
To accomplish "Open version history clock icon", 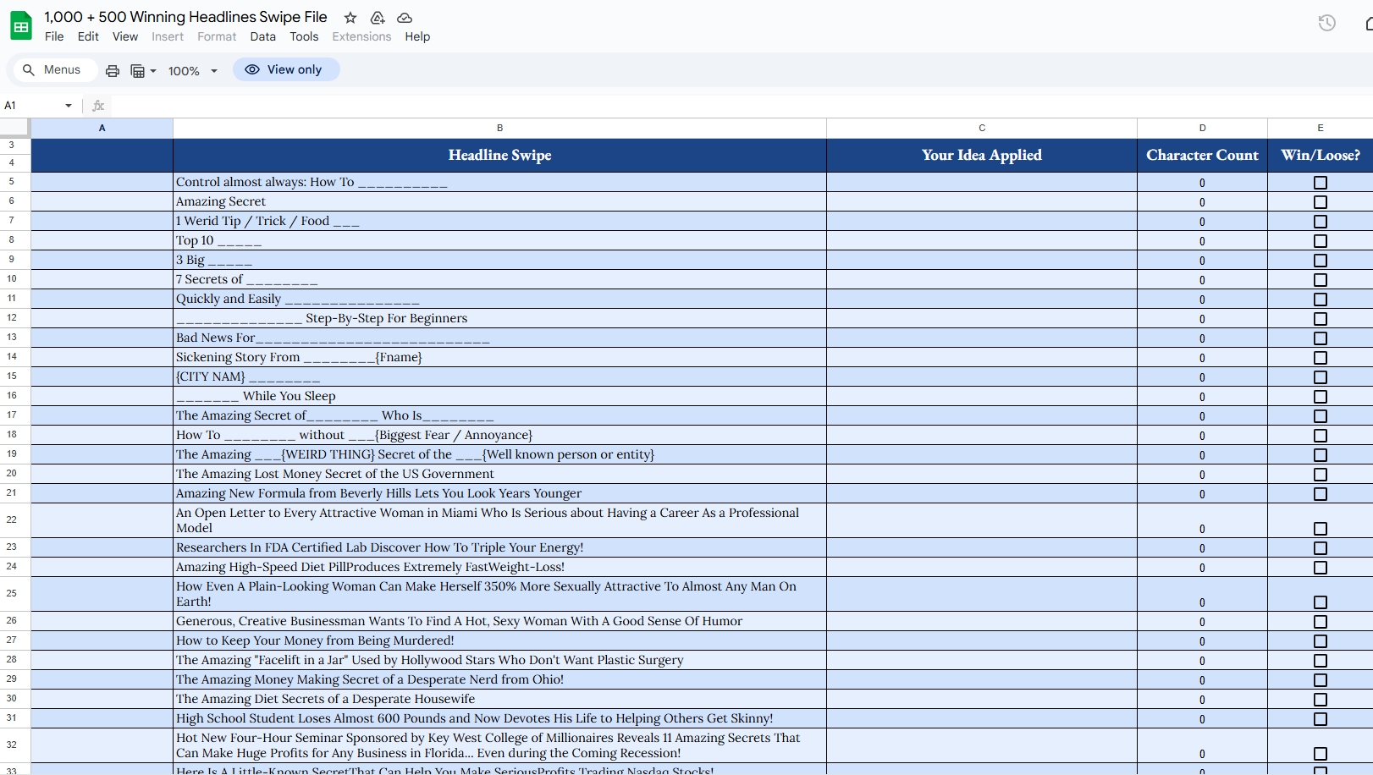I will point(1326,23).
